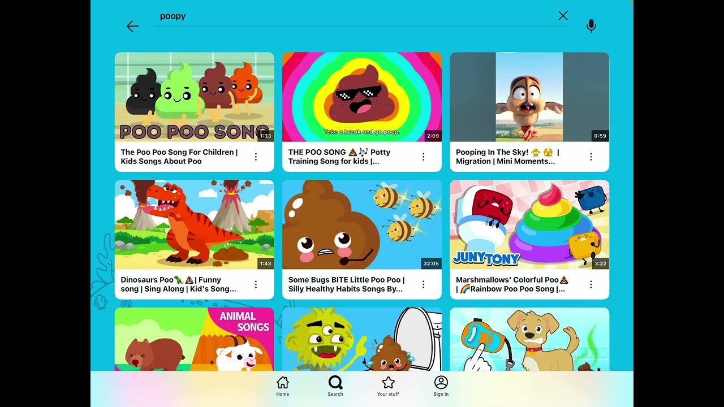Open options for Some Bugs BITE Little Poo Poo
Image resolution: width=724 pixels, height=407 pixels.
point(423,284)
